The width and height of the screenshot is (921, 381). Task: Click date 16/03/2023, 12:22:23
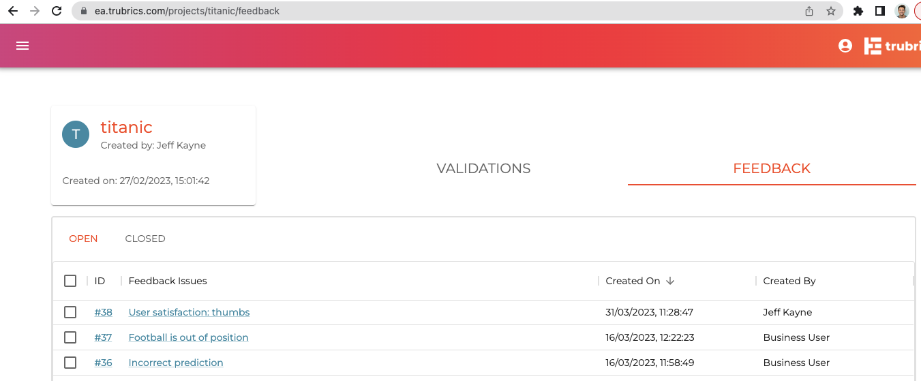(x=650, y=337)
